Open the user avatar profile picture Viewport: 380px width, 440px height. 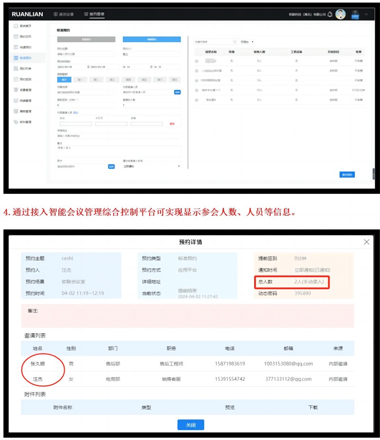tap(341, 14)
